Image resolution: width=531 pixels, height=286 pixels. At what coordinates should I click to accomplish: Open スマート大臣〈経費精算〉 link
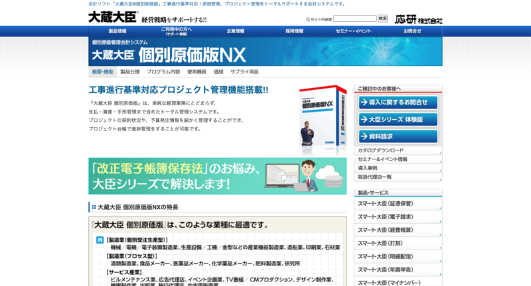pos(398,230)
